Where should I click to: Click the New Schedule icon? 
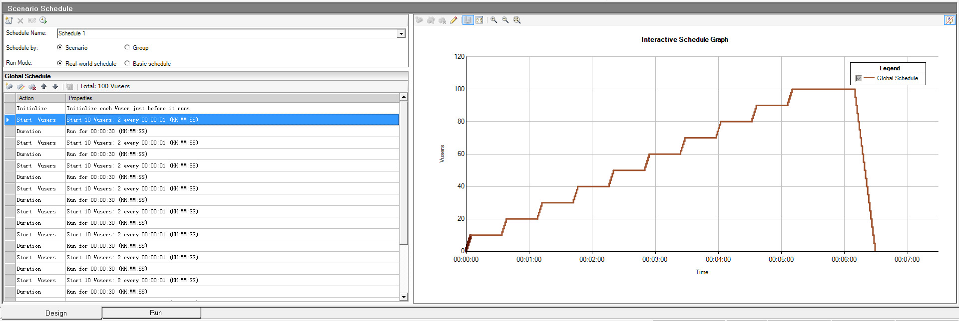pos(8,20)
